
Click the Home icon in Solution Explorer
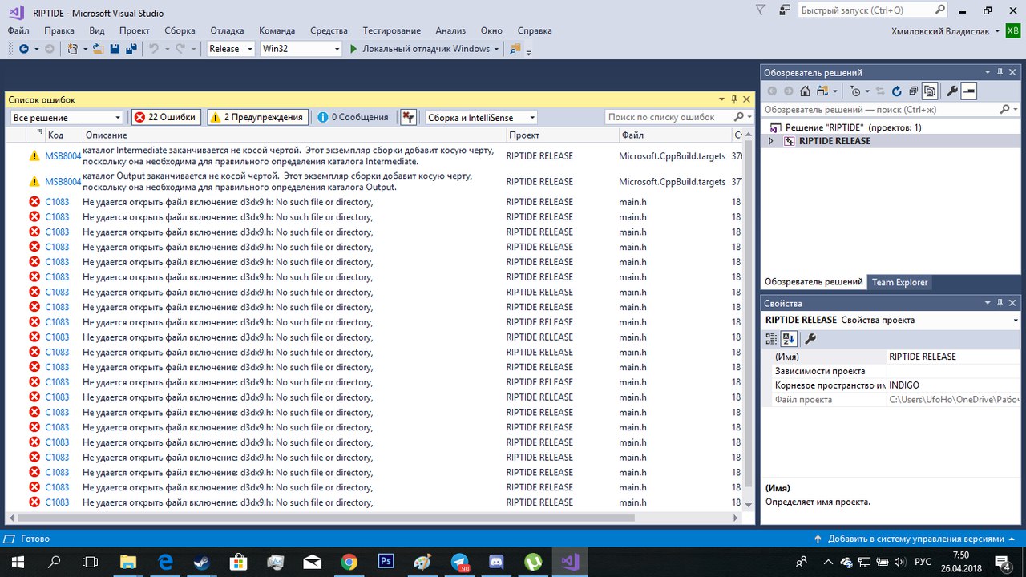805,91
